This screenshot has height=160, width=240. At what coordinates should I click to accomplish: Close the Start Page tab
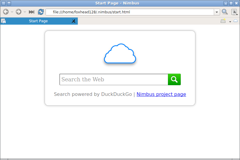[x=74, y=21]
